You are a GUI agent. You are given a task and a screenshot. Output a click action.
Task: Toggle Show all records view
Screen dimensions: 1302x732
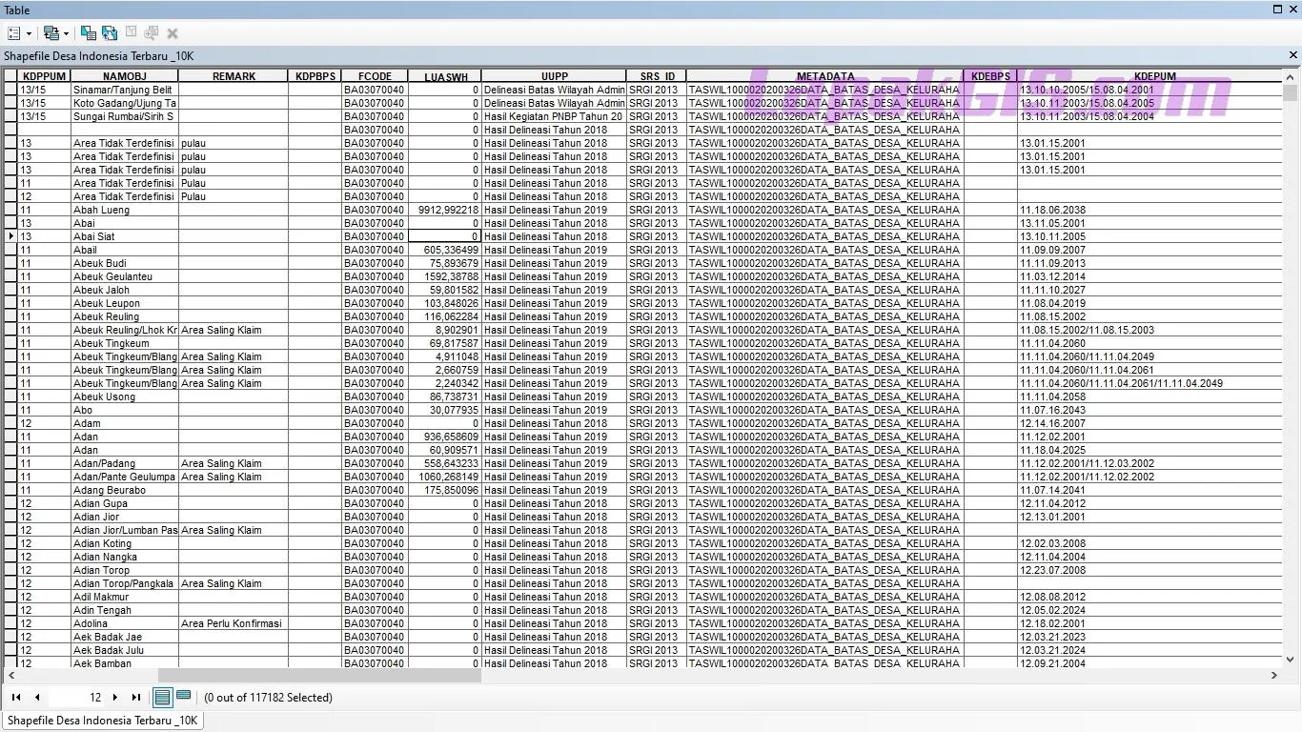coord(163,698)
